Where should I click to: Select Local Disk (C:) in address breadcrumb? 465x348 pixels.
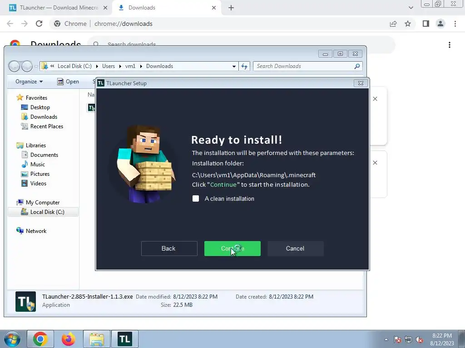click(75, 66)
